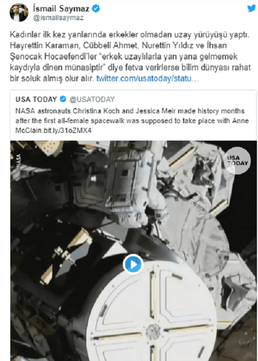Viewport: 258px width, 361px height.
Task: Open the twitter.com/usatoday/statu… link
Action: (148, 79)
